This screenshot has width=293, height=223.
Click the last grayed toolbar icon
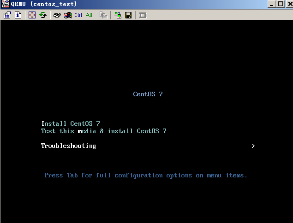pos(143,15)
